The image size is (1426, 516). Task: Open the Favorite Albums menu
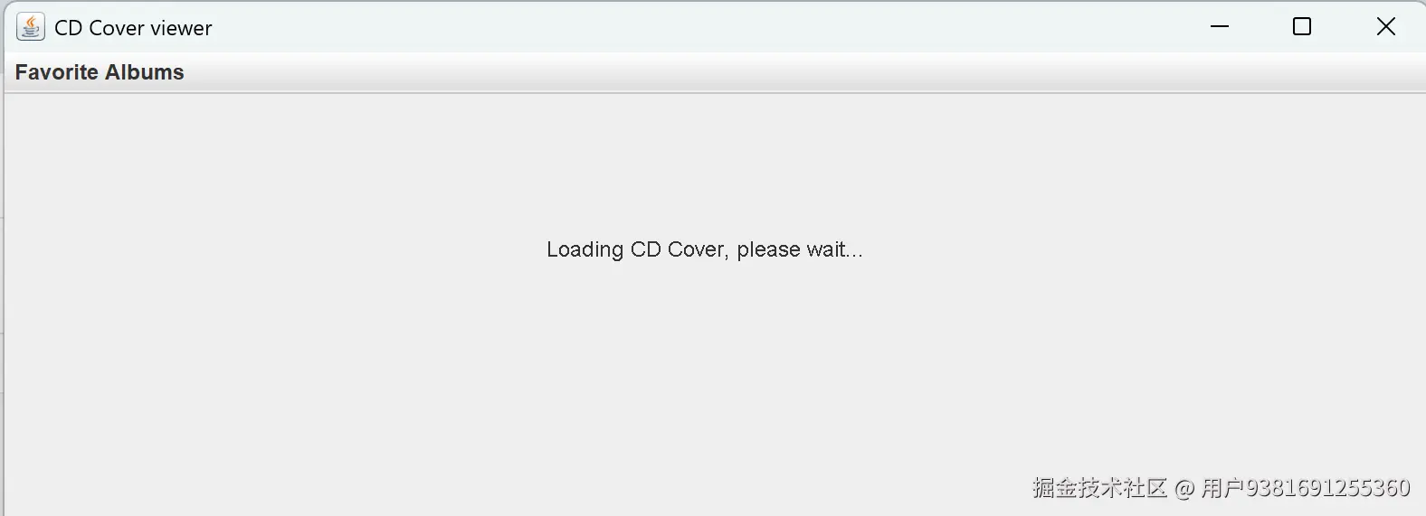(x=100, y=72)
